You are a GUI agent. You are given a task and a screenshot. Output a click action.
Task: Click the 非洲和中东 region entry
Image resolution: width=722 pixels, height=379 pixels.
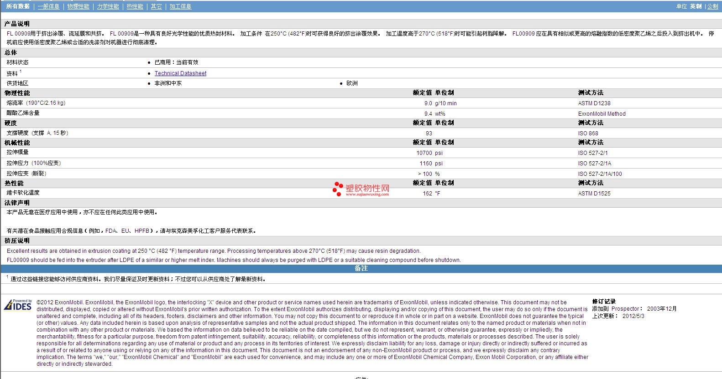tap(168, 83)
